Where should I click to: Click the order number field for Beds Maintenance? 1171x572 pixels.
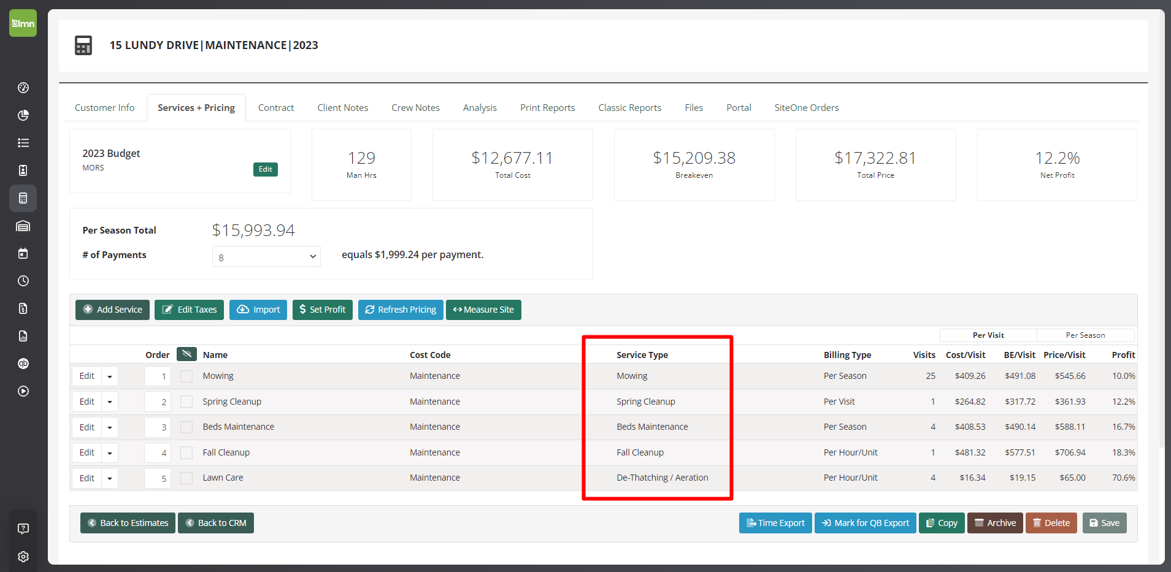coord(158,427)
